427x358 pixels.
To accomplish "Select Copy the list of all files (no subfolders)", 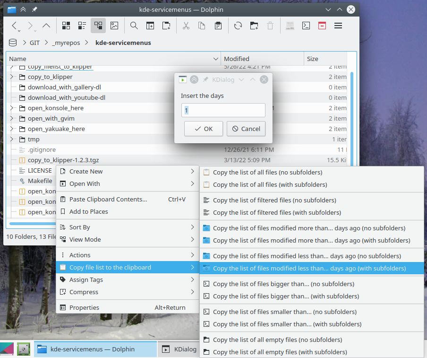I will pos(267,173).
